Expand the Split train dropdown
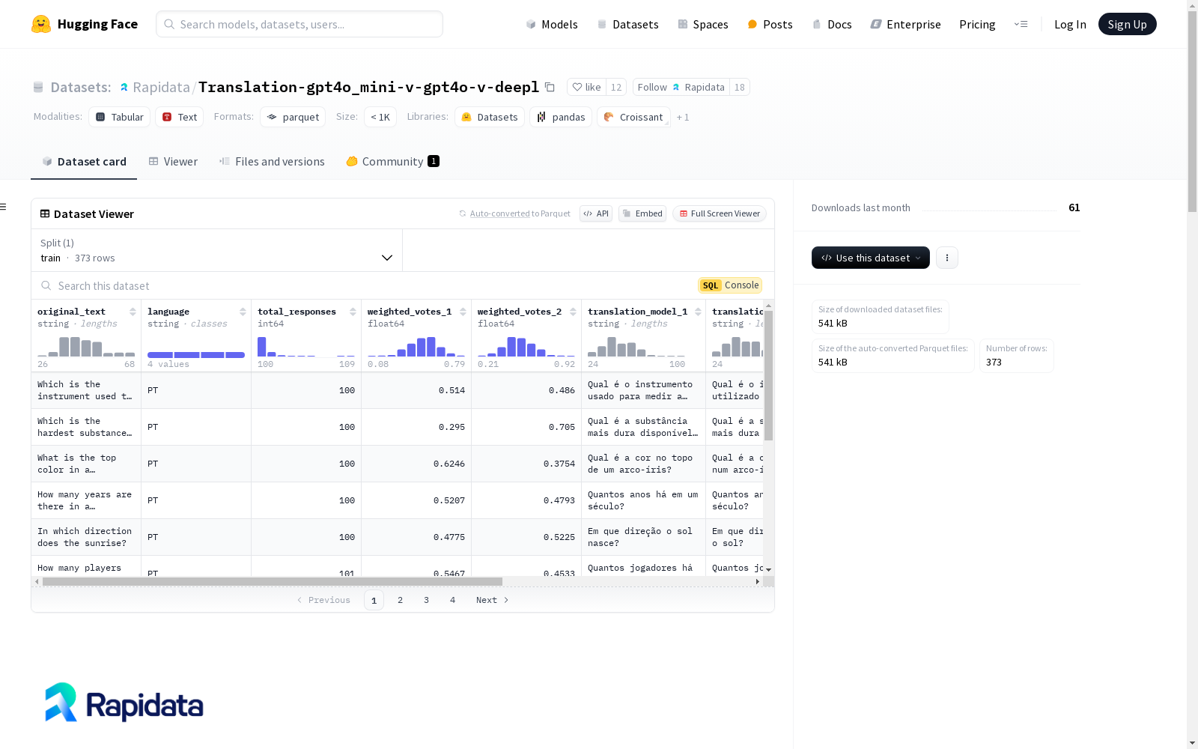 [217, 250]
